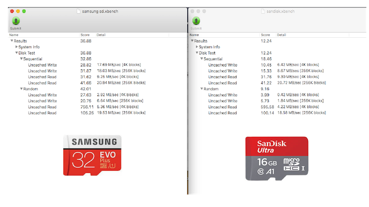This screenshot has height=207, width=369.
Task: Zoom the samsung window using green button
Action: (x=24, y=11)
